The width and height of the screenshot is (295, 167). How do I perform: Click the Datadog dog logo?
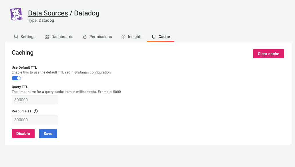point(17,14)
